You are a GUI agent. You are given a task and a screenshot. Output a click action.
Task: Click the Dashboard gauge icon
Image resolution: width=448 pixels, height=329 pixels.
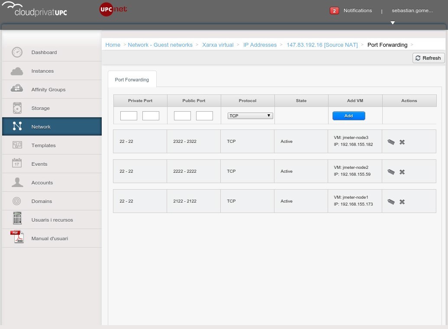click(x=17, y=52)
